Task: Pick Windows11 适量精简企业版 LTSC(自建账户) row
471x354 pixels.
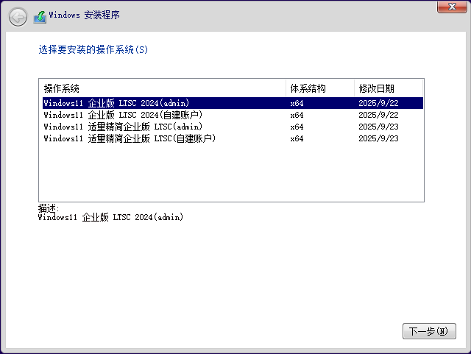Action: (130, 138)
